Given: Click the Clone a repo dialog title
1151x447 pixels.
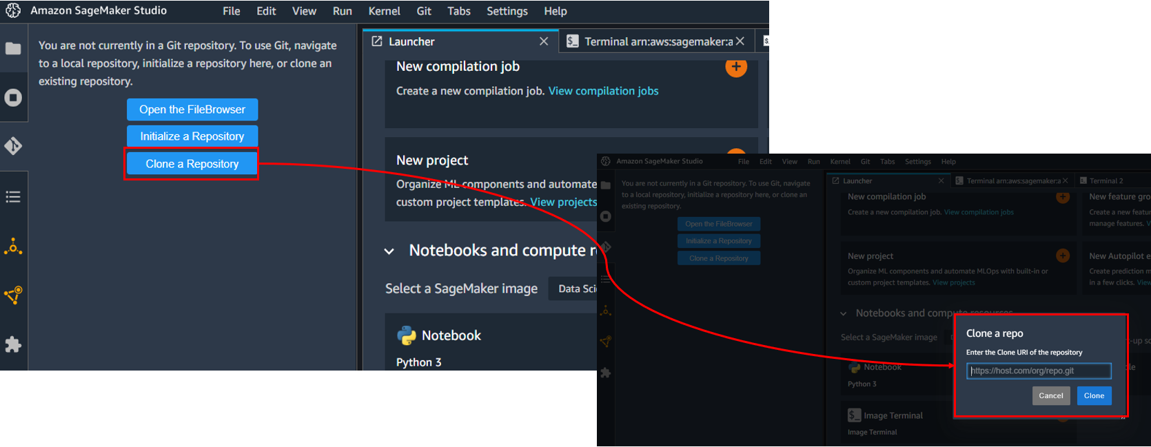Looking at the screenshot, I should tap(995, 333).
